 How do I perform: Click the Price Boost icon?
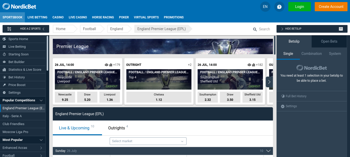[4, 85]
